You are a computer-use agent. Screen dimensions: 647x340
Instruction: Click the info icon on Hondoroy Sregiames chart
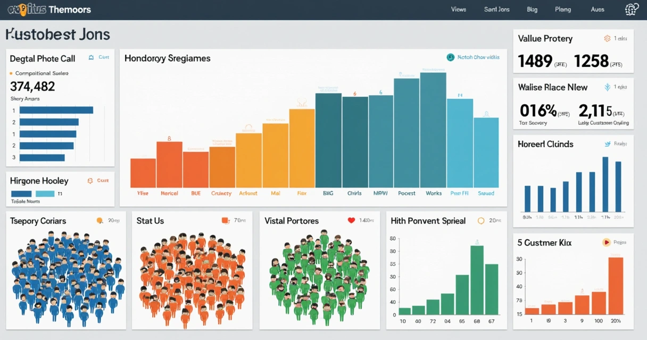point(451,57)
